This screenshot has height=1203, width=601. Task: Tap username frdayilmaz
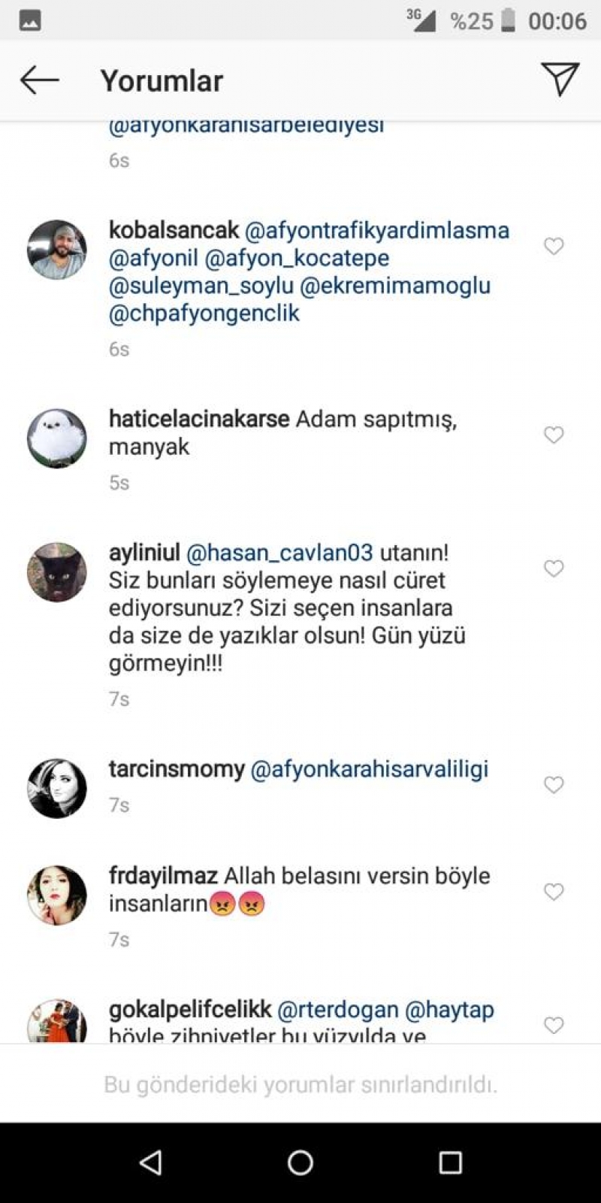coord(163,876)
